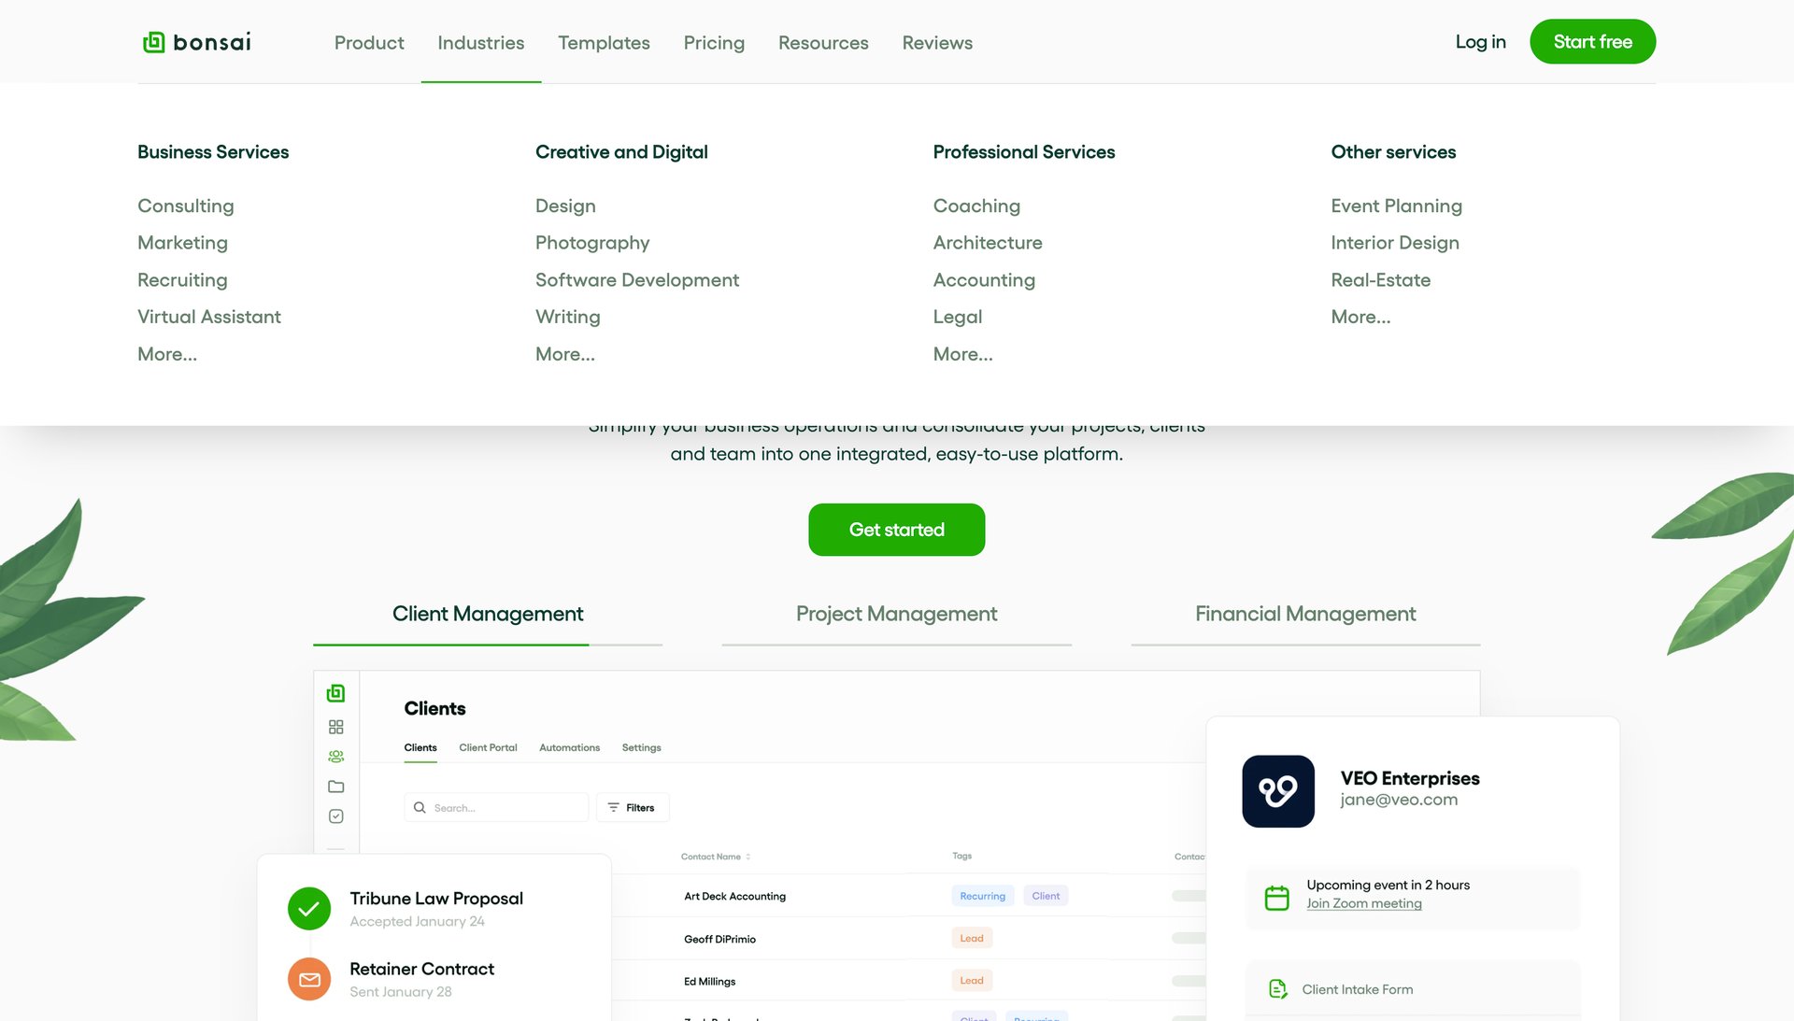
Task: Open the dashboard grid icon in the sidebar
Action: 335,726
